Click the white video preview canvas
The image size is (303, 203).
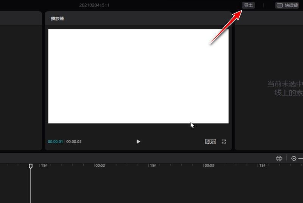click(138, 76)
